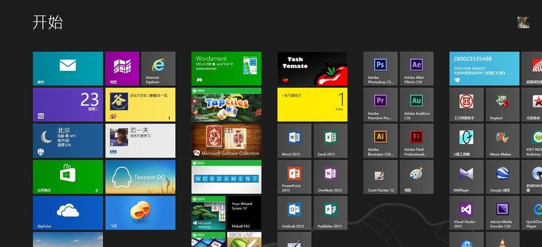Launch the Regtool tile
This screenshot has width=542, height=247.
click(502, 104)
